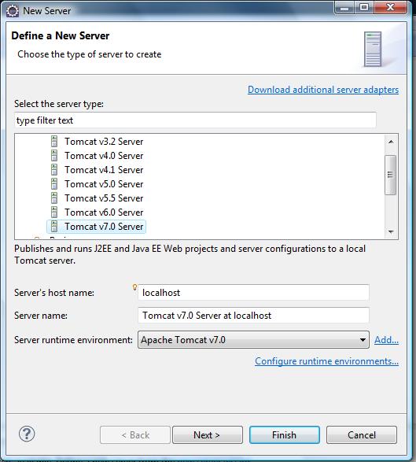
Task: Cancel the New Server dialog
Action: 362,435
